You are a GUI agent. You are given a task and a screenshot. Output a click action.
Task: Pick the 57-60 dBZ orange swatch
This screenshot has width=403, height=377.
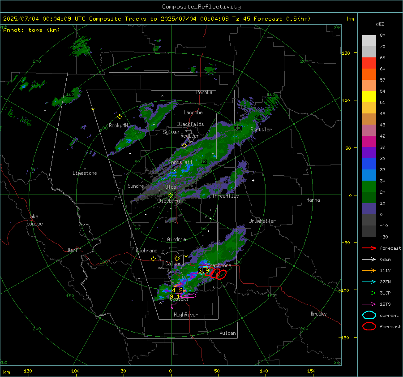(x=369, y=74)
